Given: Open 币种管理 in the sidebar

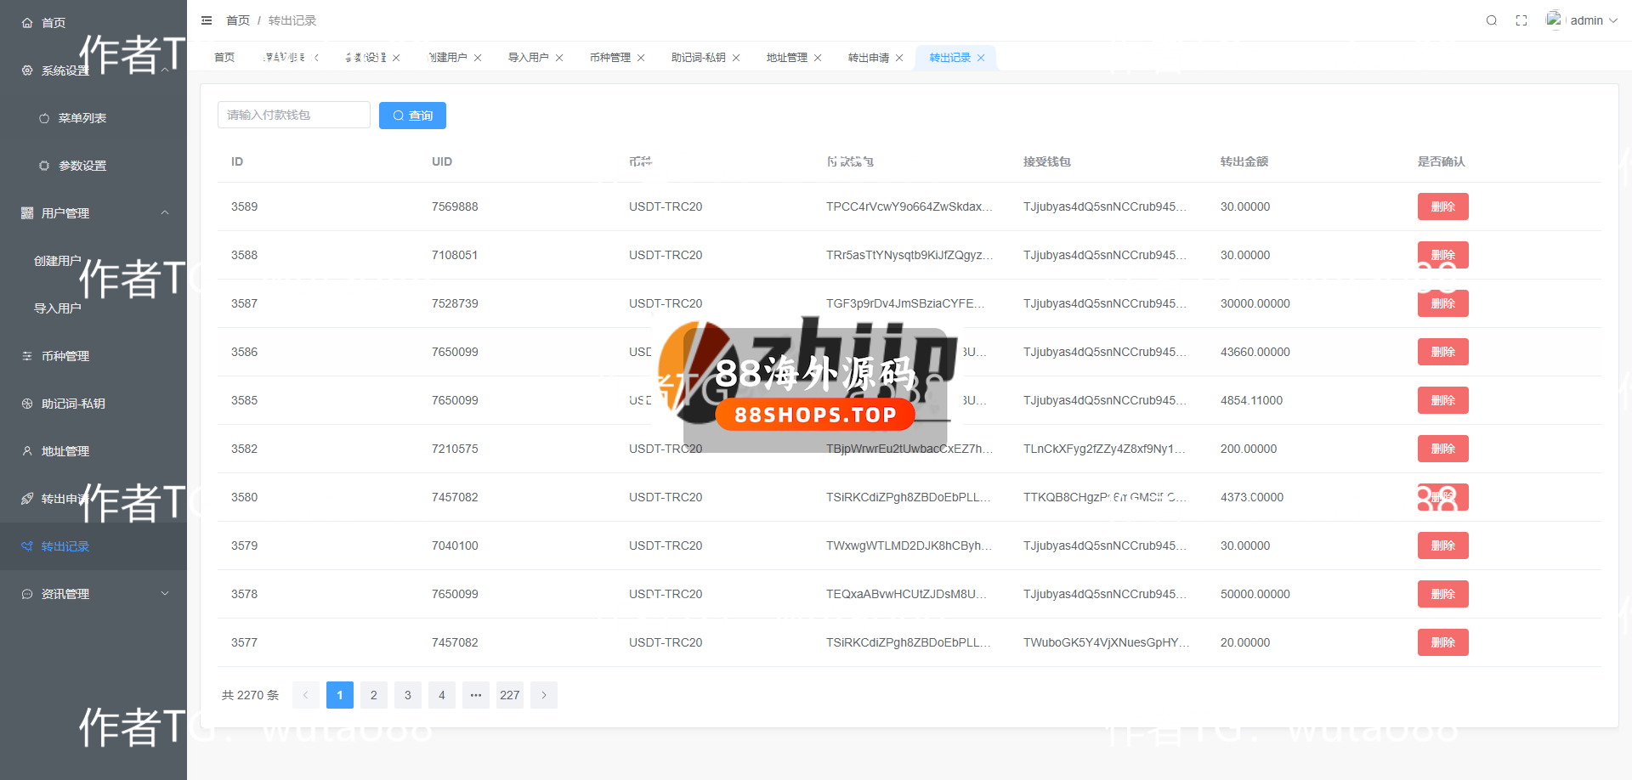Looking at the screenshot, I should (x=65, y=356).
